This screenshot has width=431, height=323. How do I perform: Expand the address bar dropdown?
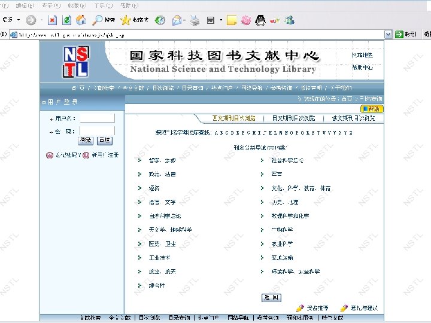[388, 35]
